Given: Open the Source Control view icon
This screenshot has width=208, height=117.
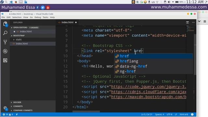Looking at the screenshot, I should pos(5,42).
